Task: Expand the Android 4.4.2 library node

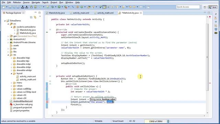Action: tap(8, 39)
